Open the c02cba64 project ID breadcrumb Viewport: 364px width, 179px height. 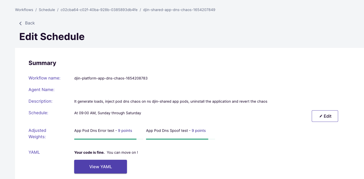(x=99, y=10)
